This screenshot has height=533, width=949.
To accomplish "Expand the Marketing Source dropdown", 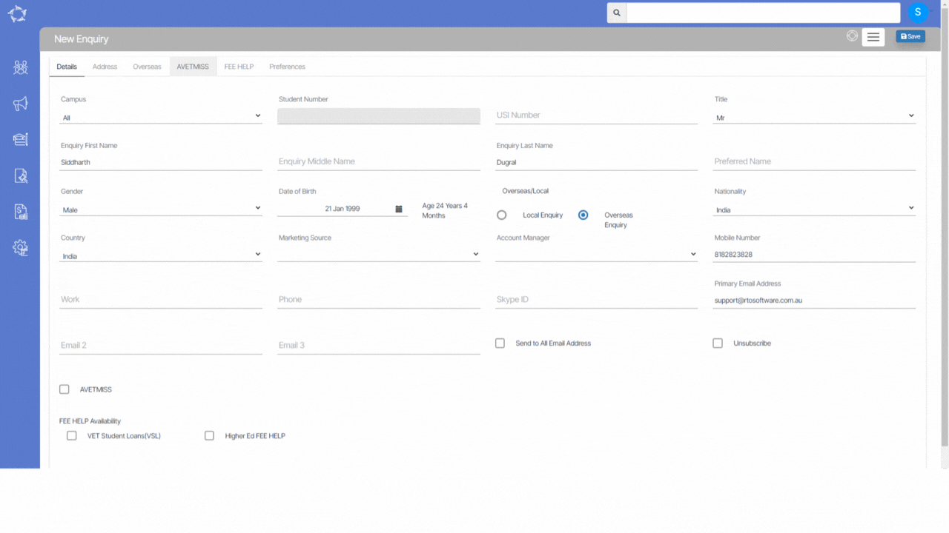I will click(x=379, y=255).
